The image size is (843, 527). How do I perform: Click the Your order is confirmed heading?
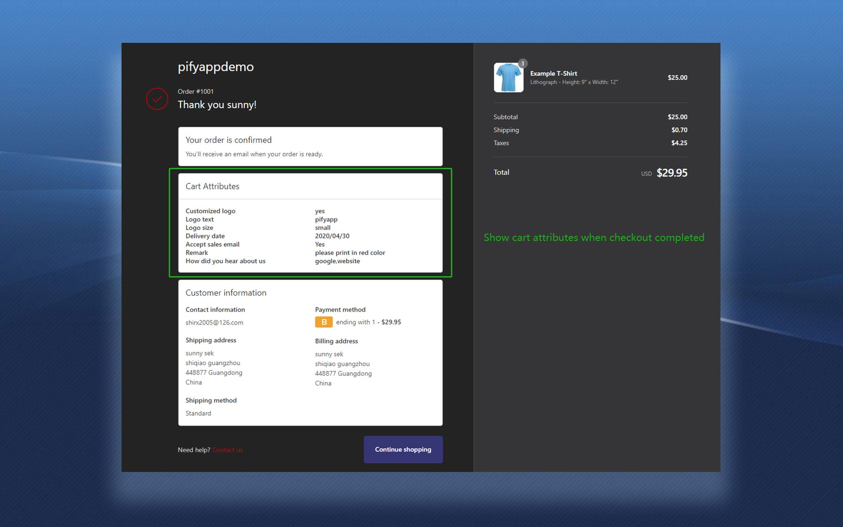point(228,140)
